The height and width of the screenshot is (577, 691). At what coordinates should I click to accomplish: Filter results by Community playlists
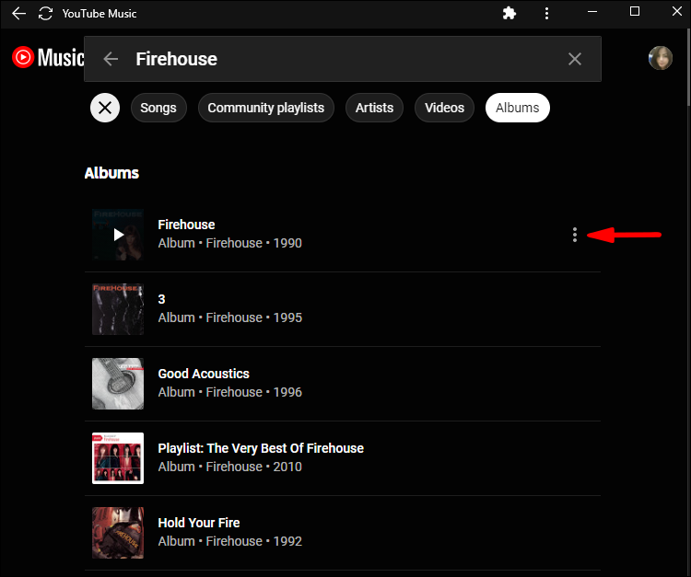point(265,108)
